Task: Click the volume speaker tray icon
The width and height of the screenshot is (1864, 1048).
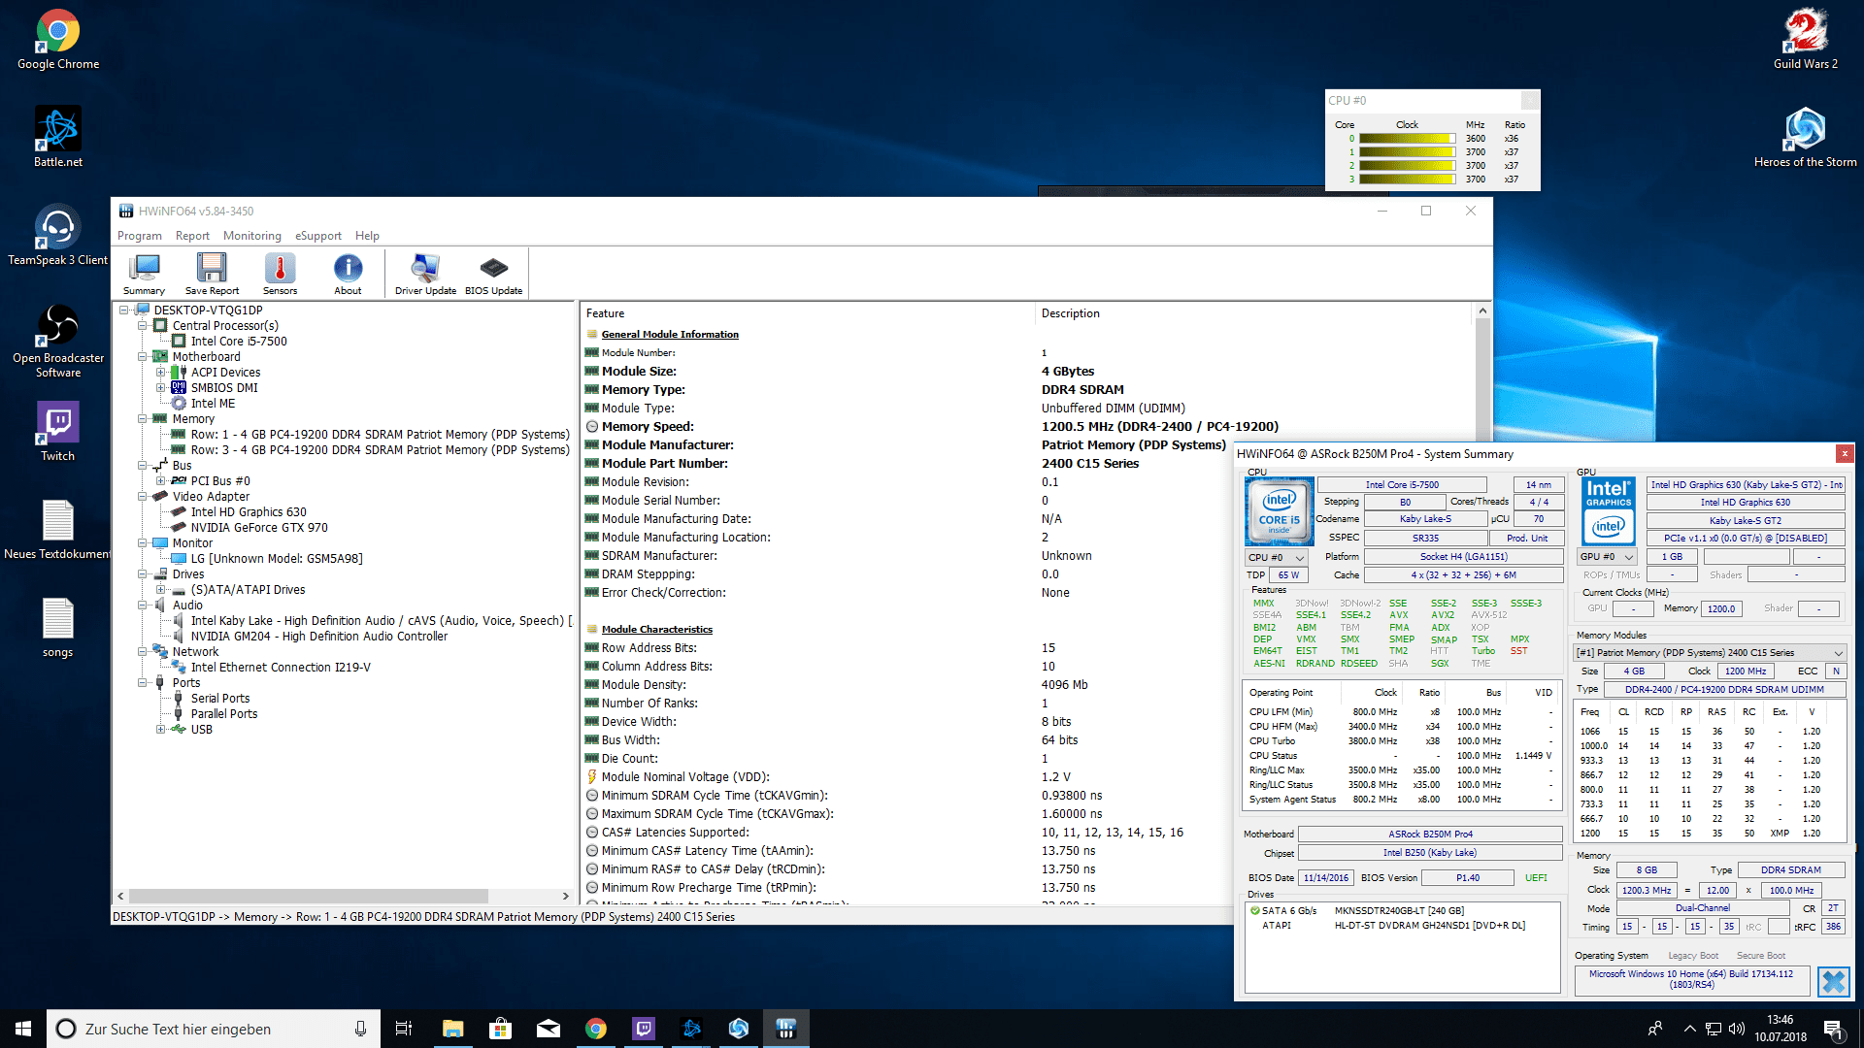Action: coord(1737,1029)
